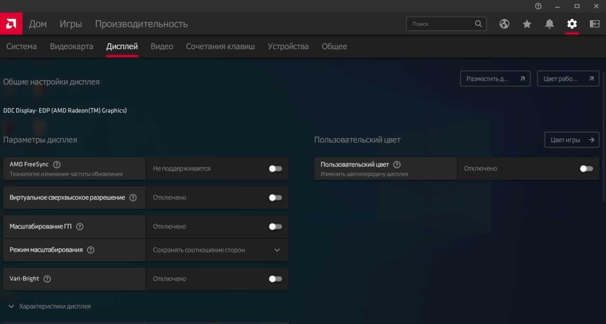Image resolution: width=606 pixels, height=324 pixels.
Task: Enable Пользовательский цвет toggle
Action: [586, 169]
